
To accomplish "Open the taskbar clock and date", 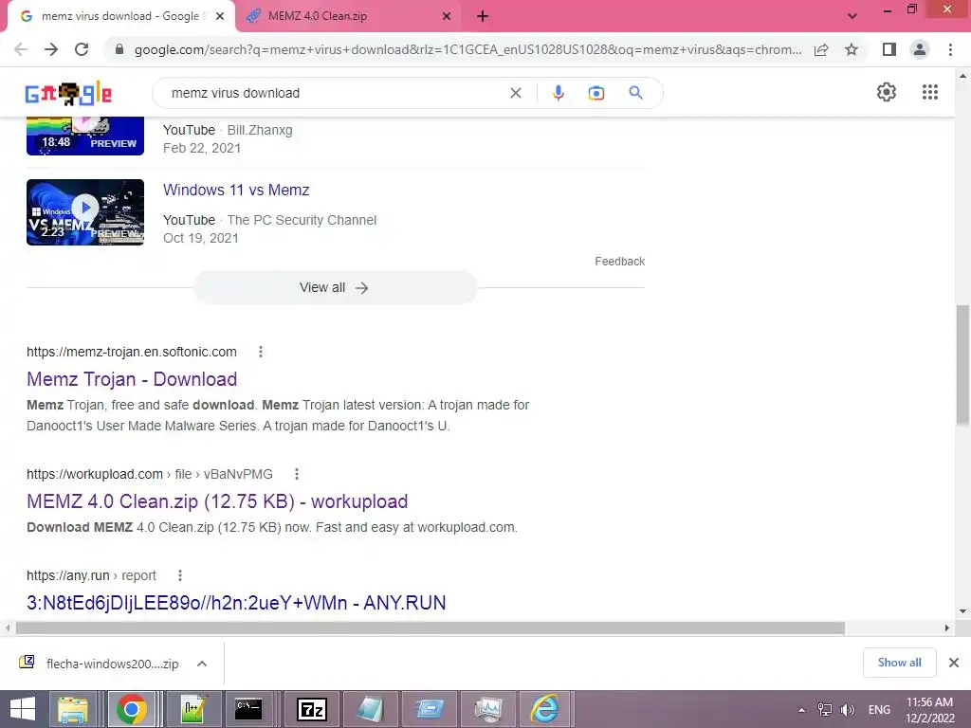I will click(x=930, y=710).
